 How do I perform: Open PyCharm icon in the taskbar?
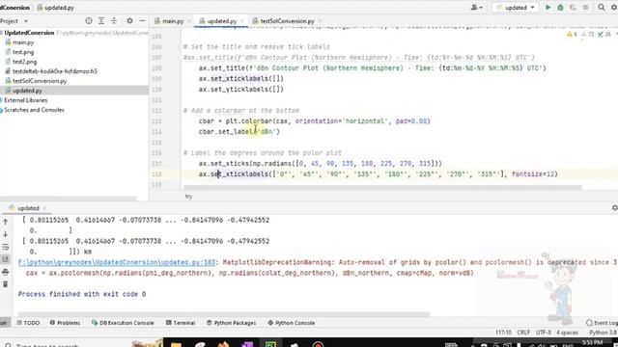click(x=270, y=344)
